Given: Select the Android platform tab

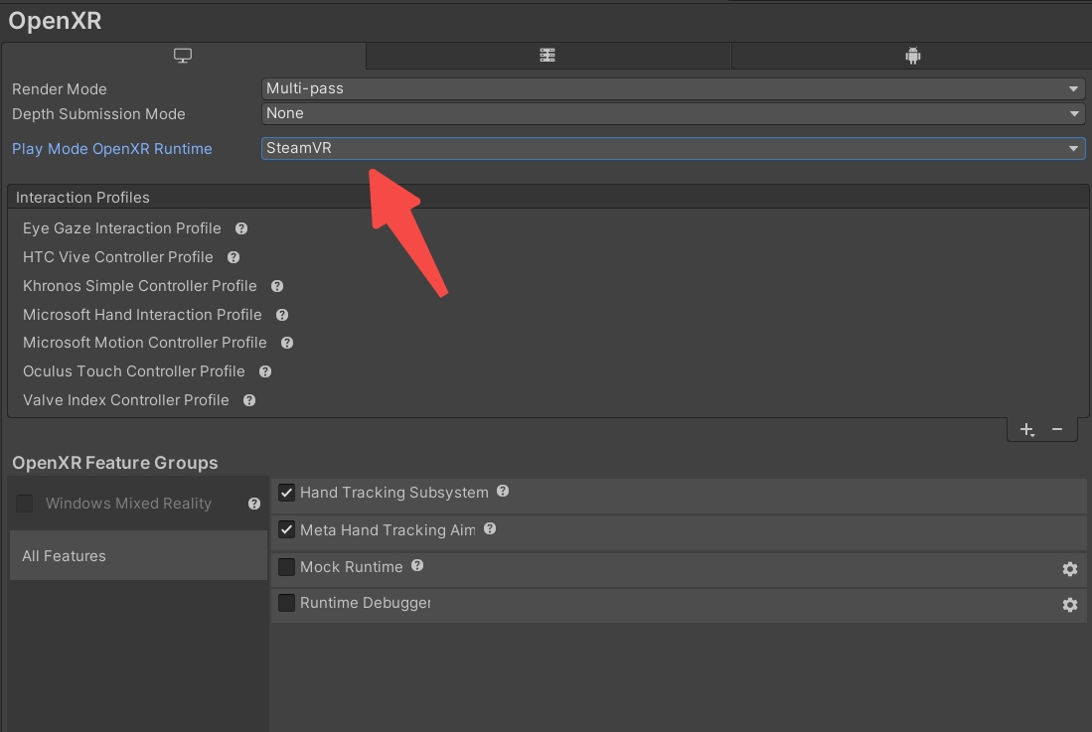Looking at the screenshot, I should click(912, 56).
